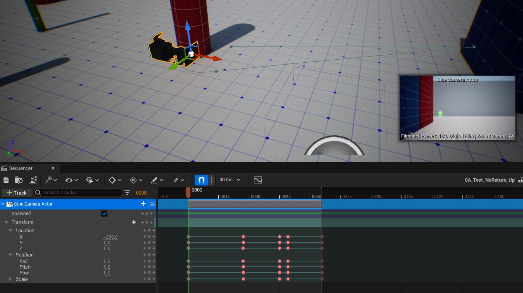This screenshot has height=293, width=523.
Task: Collapse the Transform track
Action: (6, 222)
